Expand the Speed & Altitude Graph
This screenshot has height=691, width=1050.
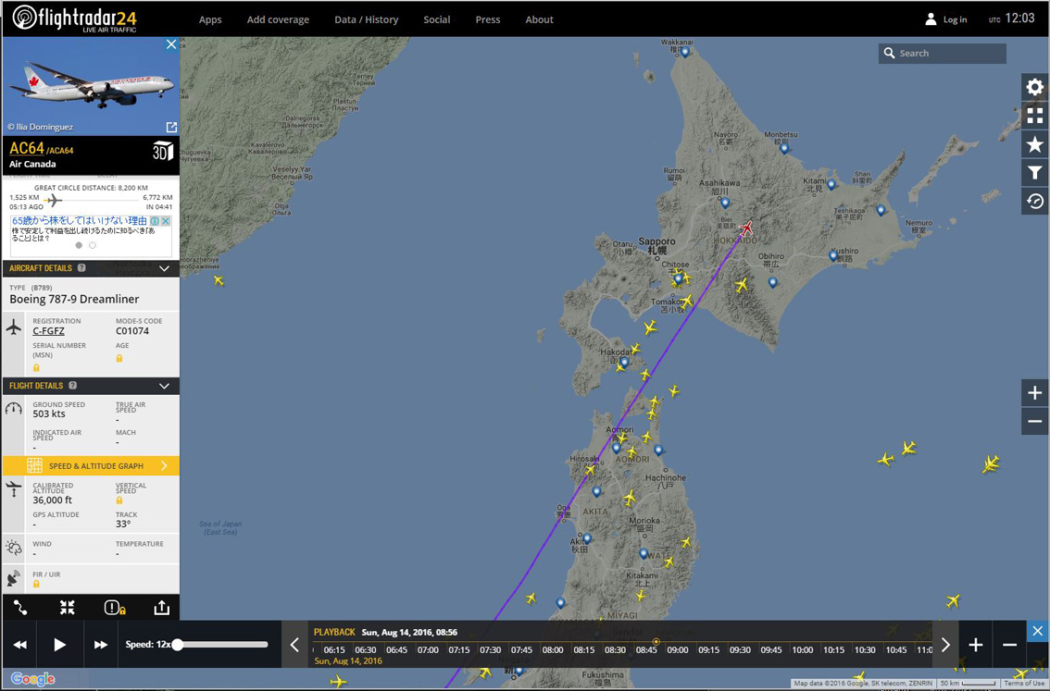(x=91, y=465)
